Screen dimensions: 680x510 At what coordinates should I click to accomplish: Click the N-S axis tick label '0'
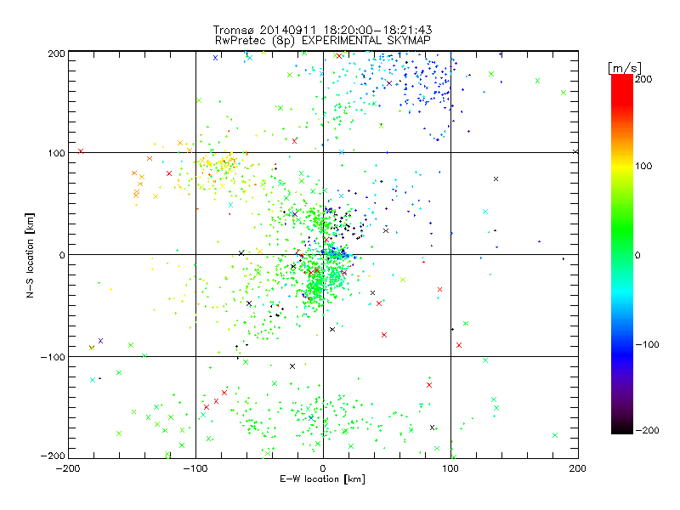click(x=62, y=255)
